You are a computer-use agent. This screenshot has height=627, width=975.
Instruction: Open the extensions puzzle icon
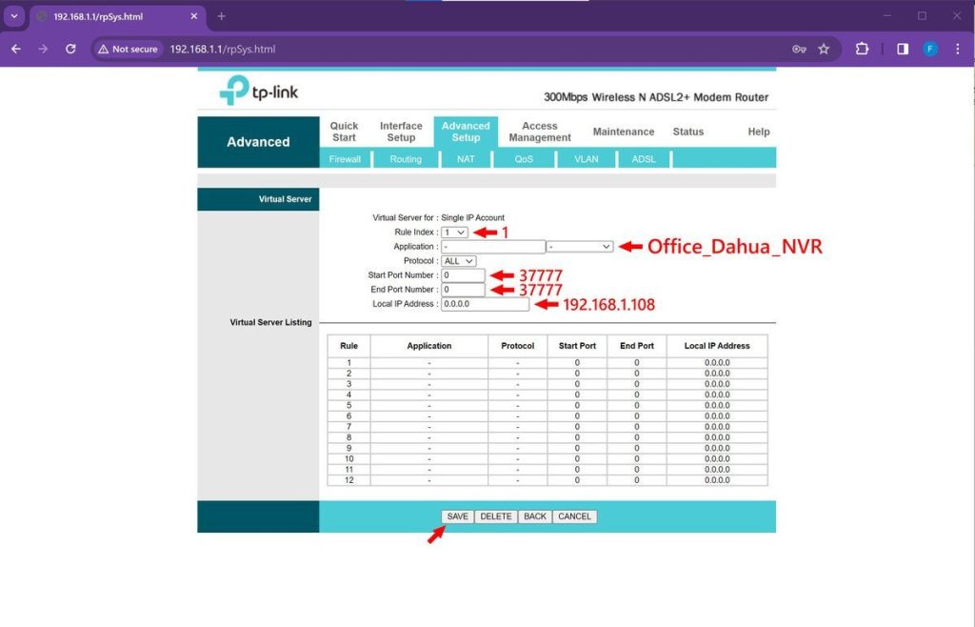point(862,49)
